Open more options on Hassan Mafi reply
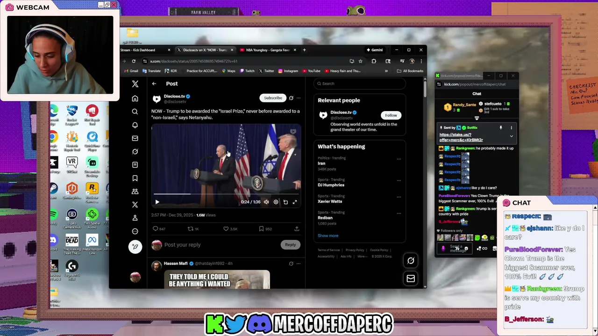This screenshot has width=598, height=336. point(299,264)
